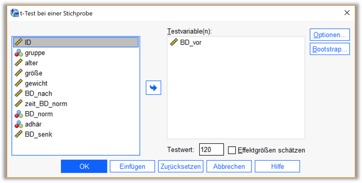Cancel with the Abbrechen button
Viewport: 362px width, 183px height.
point(229,166)
